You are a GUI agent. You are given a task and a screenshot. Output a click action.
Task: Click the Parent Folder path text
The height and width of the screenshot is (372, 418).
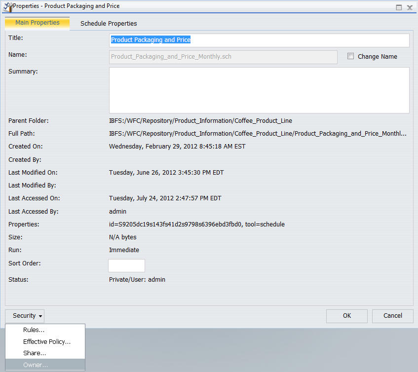200,121
